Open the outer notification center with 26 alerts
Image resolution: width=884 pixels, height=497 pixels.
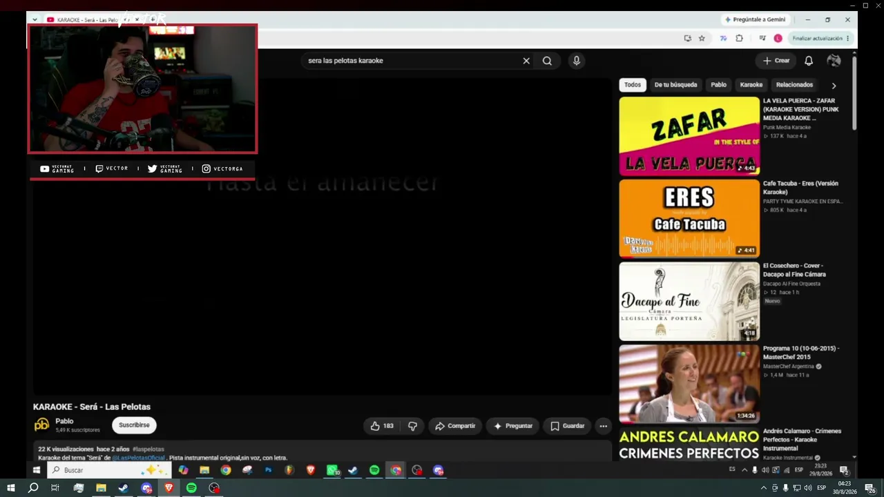click(x=870, y=488)
